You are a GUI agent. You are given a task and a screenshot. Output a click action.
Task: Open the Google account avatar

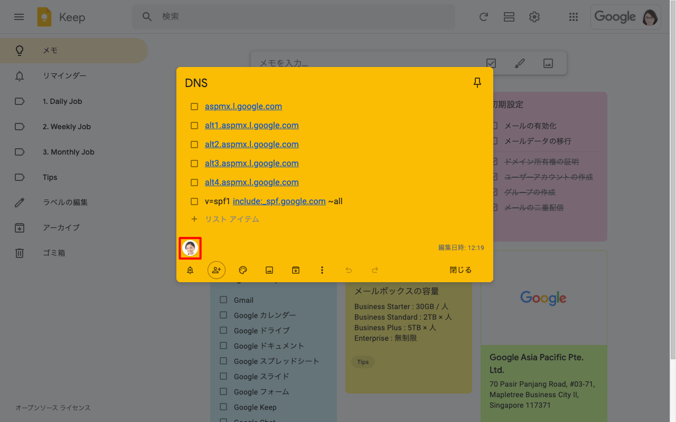pos(650,17)
